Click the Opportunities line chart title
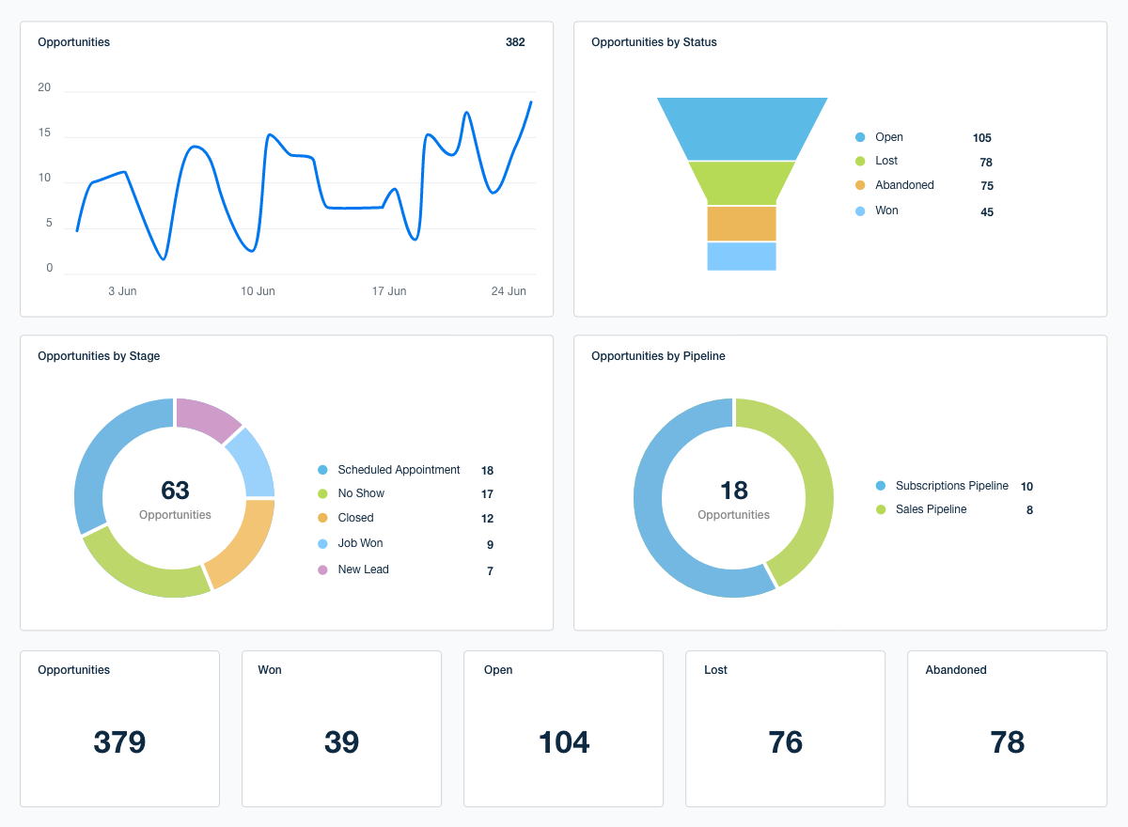 [x=73, y=41]
